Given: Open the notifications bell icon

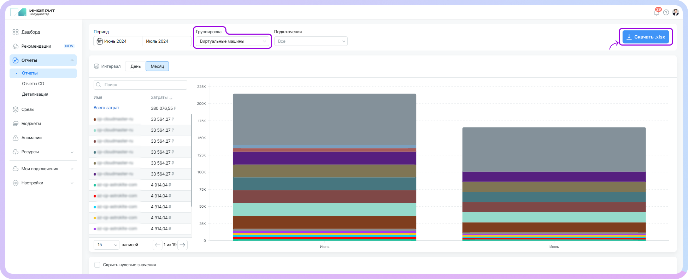Looking at the screenshot, I should click(x=656, y=12).
